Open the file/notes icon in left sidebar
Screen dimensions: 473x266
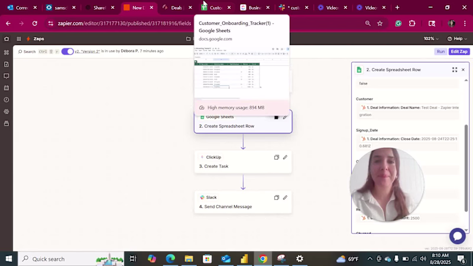7,64
